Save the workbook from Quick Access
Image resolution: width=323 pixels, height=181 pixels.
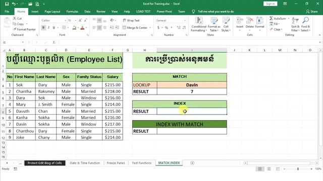(7, 4)
